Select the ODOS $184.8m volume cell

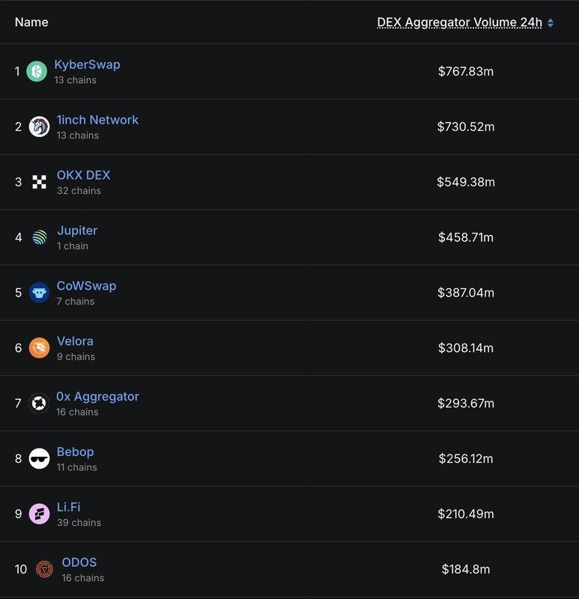(x=465, y=569)
